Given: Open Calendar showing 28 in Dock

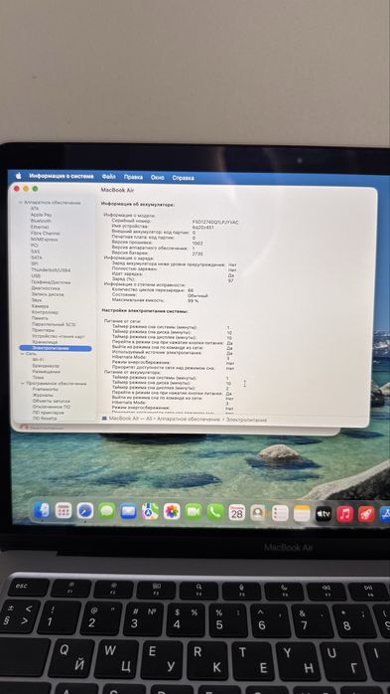Looking at the screenshot, I should 237,512.
